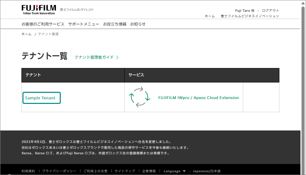Open the サイトマップ footer link
306x175 pixels.
click(125, 171)
